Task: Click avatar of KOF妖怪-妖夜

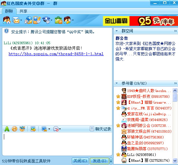Action: tap(124, 97)
